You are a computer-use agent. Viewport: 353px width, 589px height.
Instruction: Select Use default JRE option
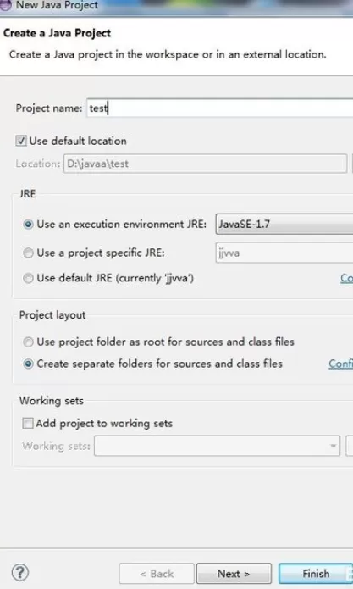tap(28, 278)
